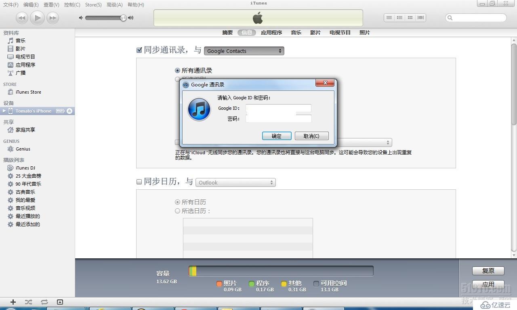Switch to 照片 tab
The width and height of the screenshot is (517, 310).
[x=365, y=33]
